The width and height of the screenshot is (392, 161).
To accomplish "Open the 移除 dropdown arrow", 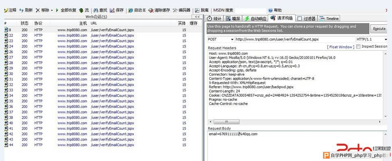I will coord(52,11).
